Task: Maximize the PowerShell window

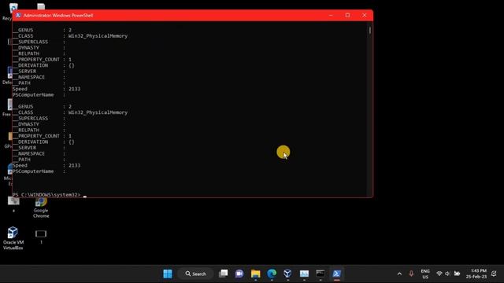Action: pos(347,15)
